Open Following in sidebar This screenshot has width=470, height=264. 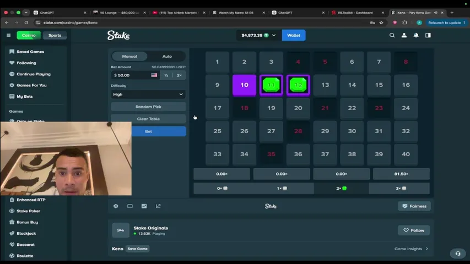coord(26,63)
